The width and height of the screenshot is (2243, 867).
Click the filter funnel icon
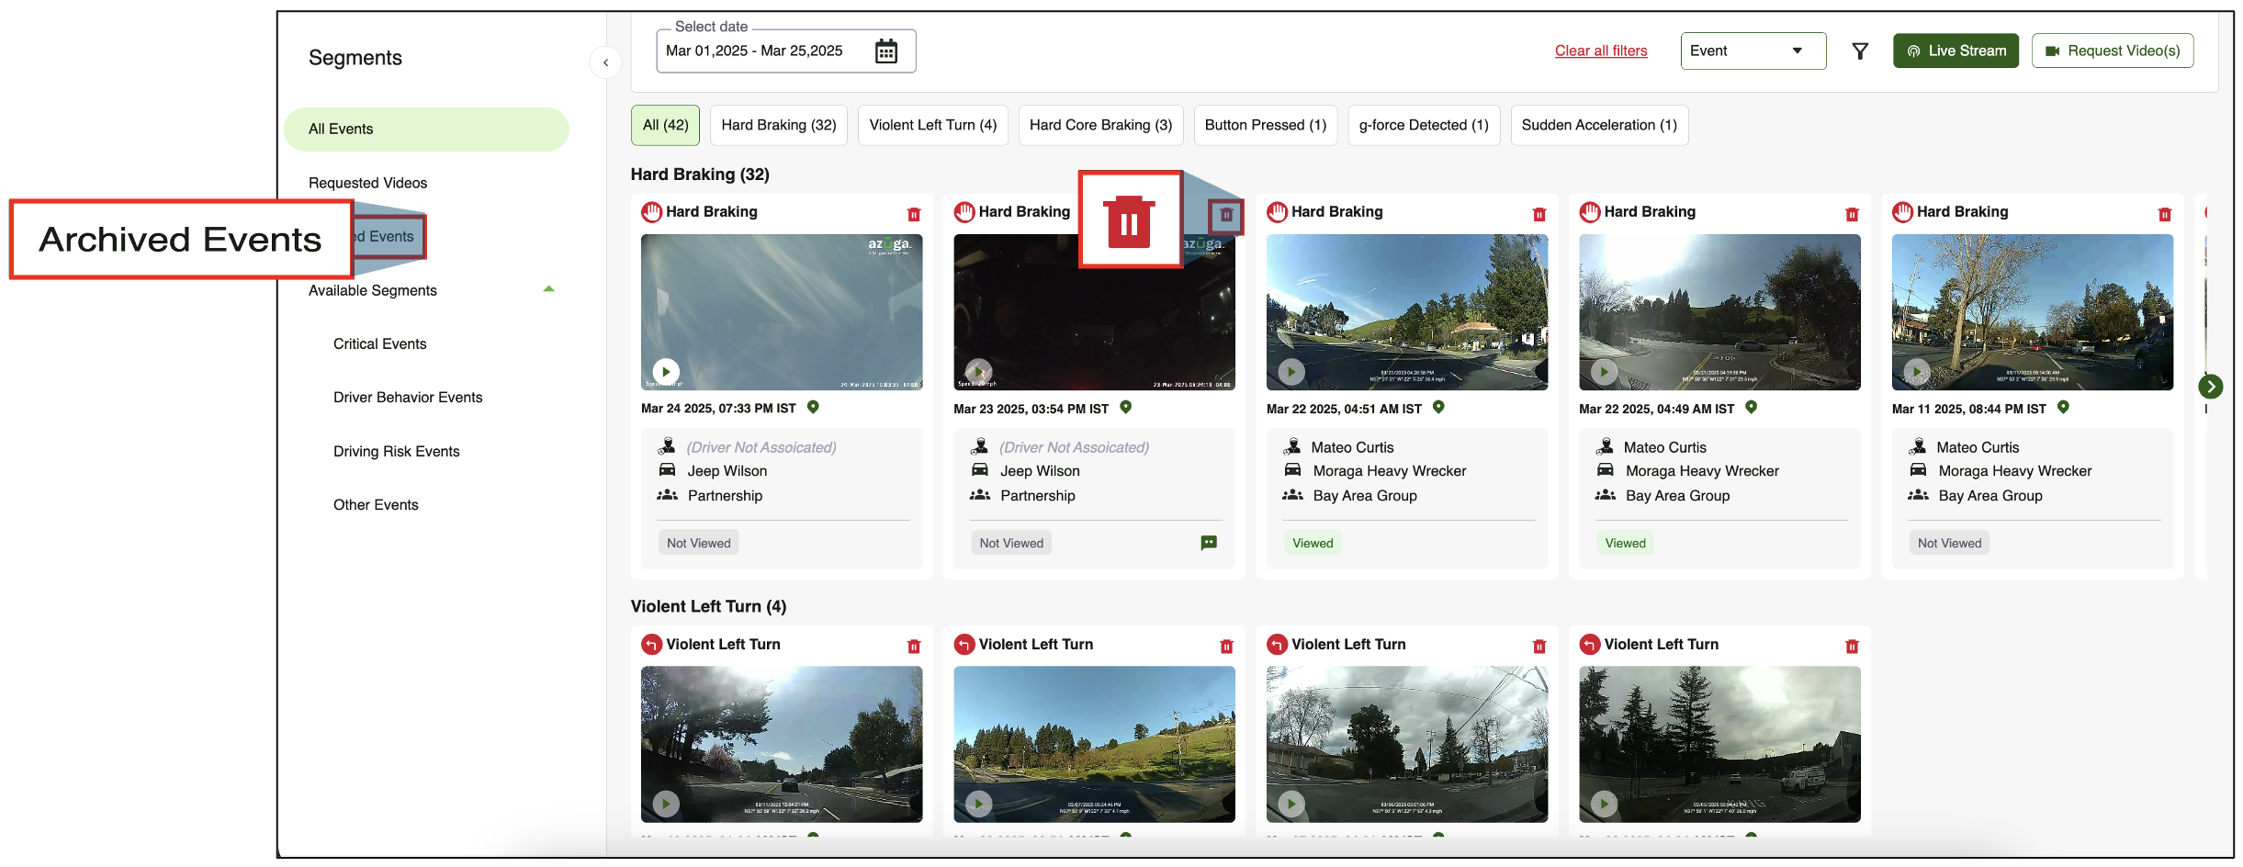(1859, 51)
